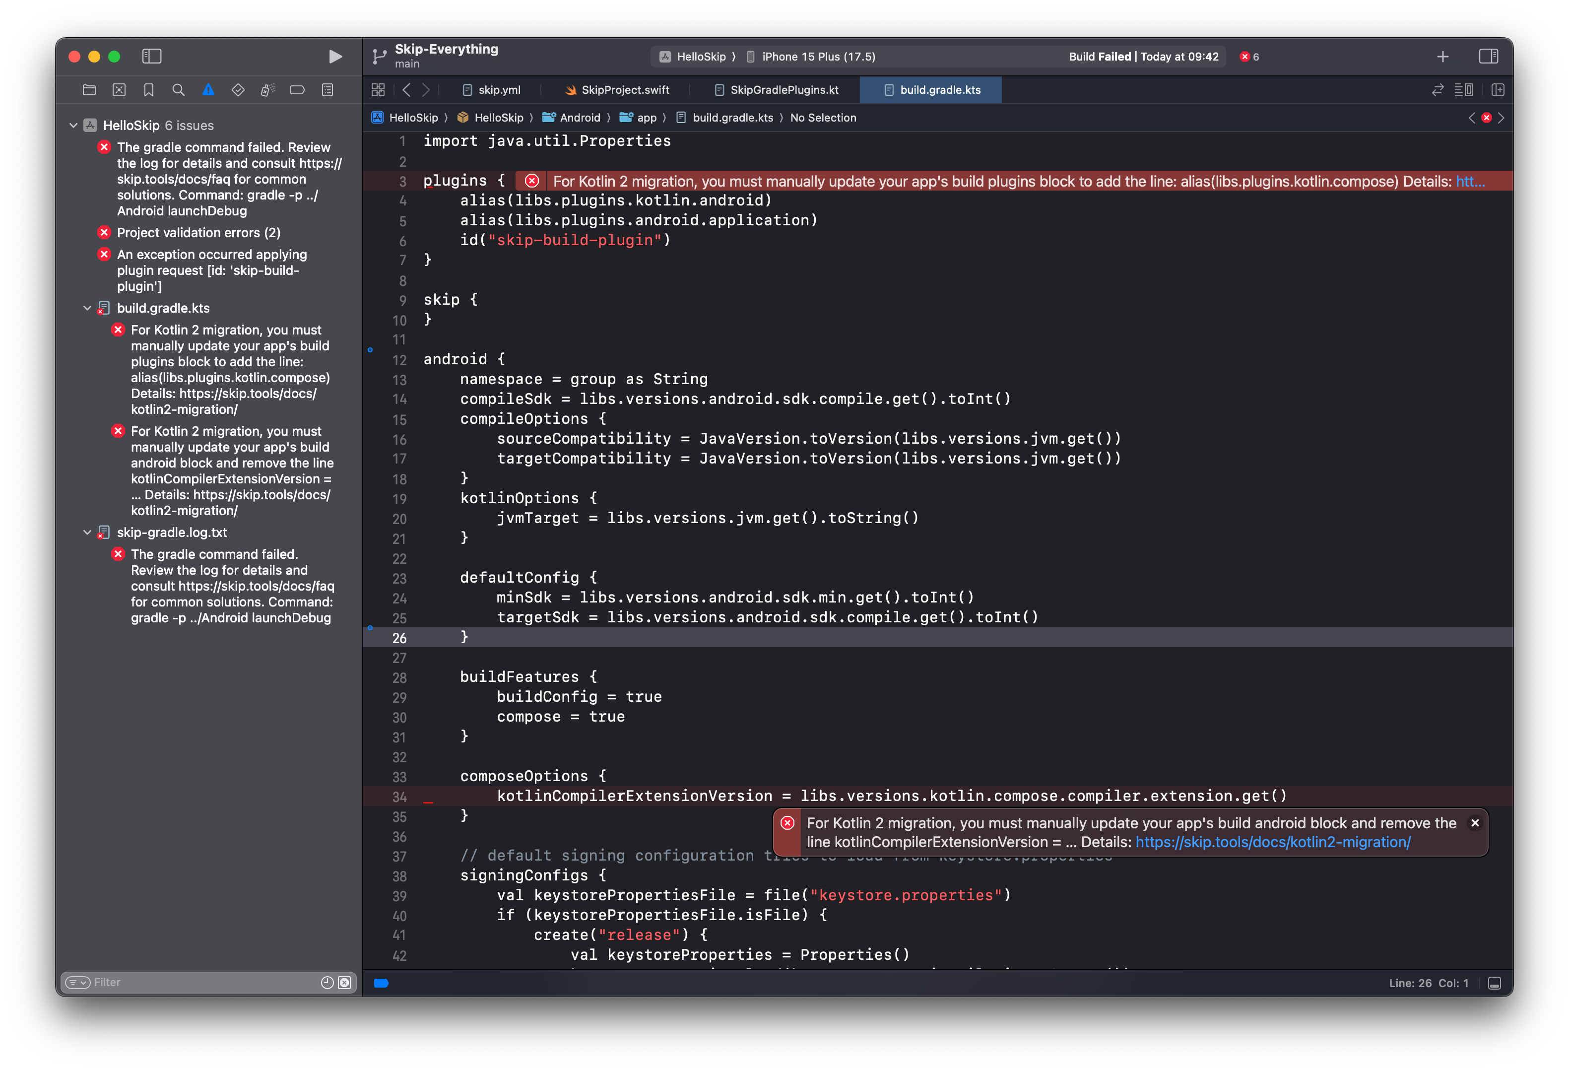Toggle the navigator sidebar visibility
Image resolution: width=1569 pixels, height=1070 pixels.
click(x=152, y=57)
